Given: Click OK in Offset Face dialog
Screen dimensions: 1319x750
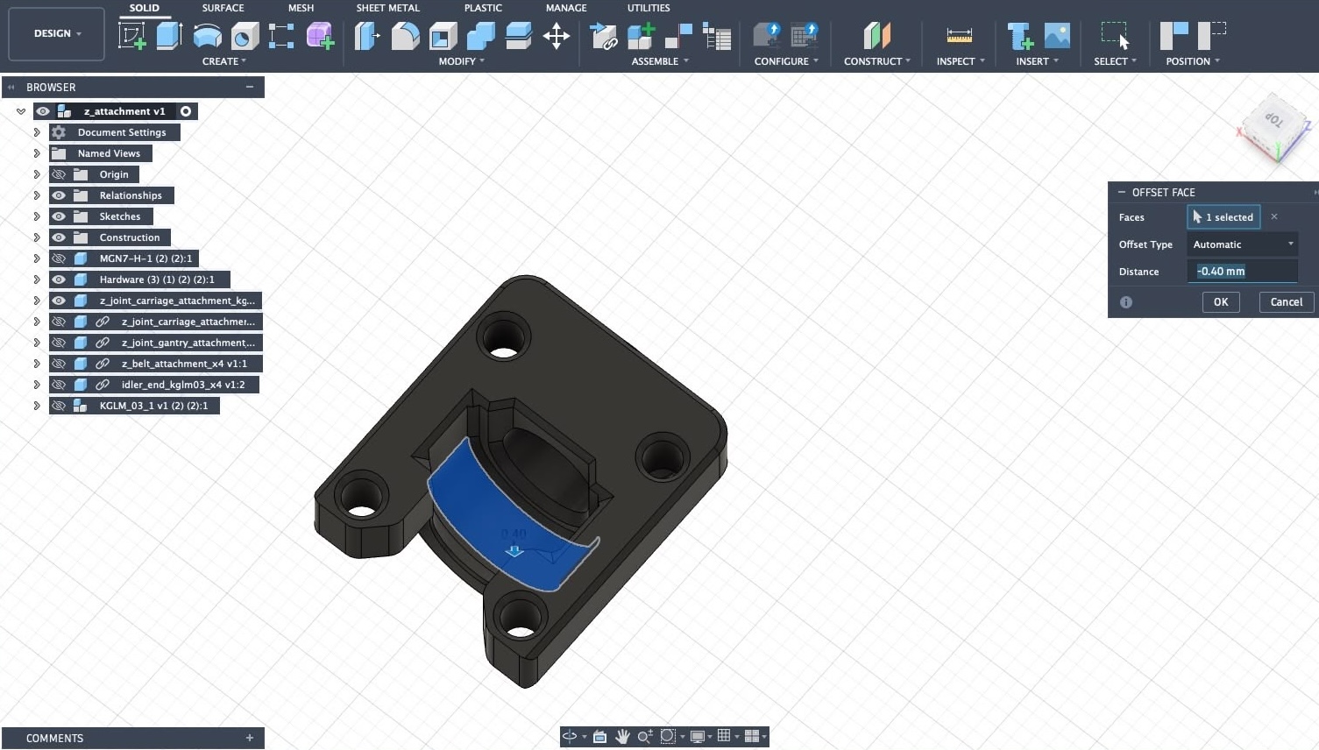Looking at the screenshot, I should coord(1221,302).
